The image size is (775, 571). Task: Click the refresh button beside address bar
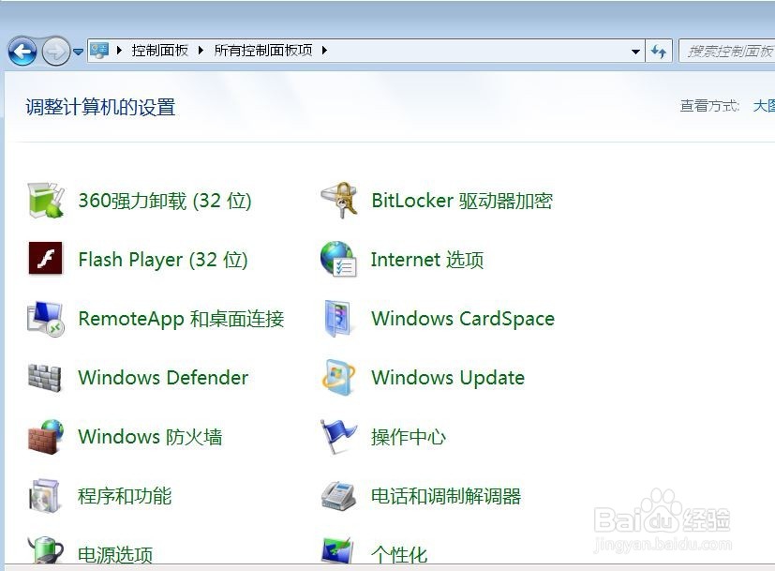659,51
